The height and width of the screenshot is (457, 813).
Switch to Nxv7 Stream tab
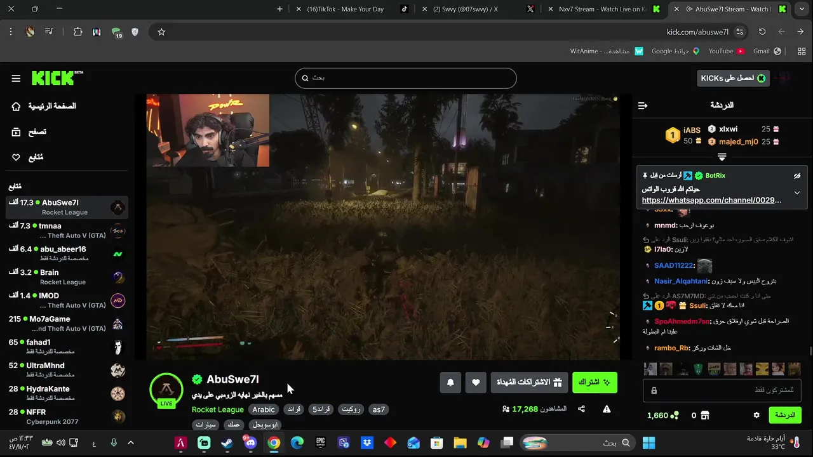point(603,9)
